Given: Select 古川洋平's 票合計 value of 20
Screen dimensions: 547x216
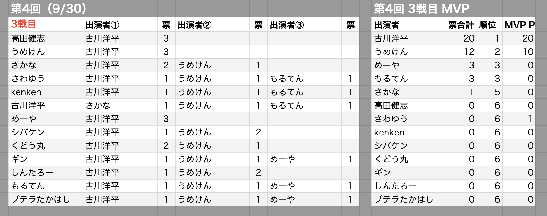Looking at the screenshot, I should (x=469, y=38).
